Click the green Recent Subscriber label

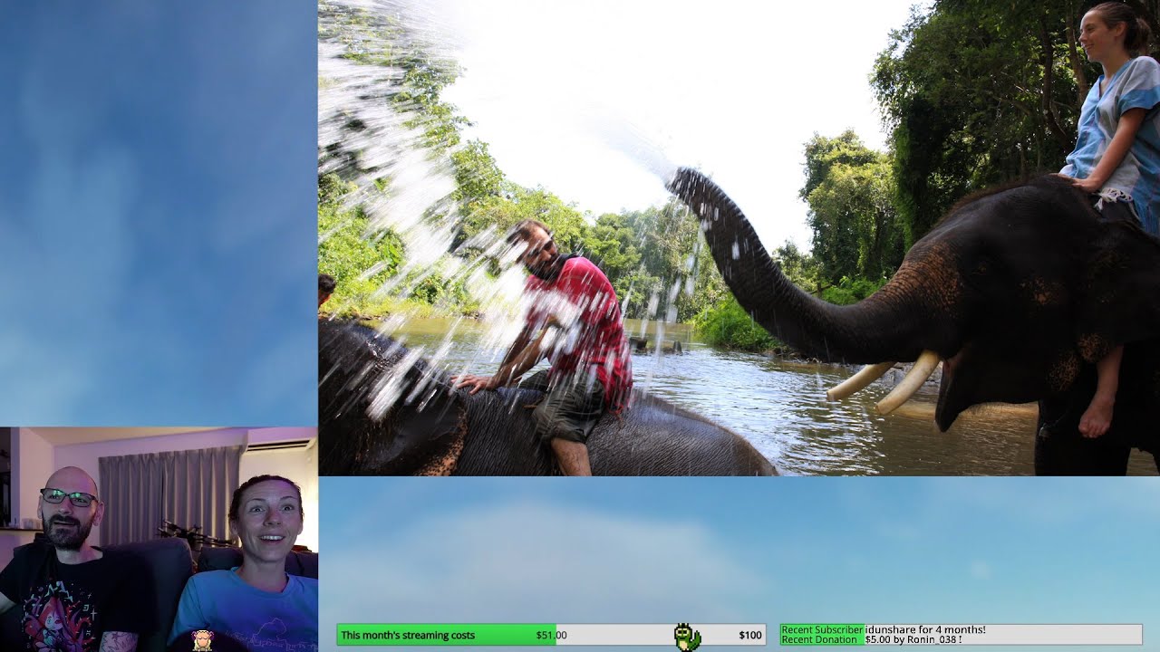coord(822,629)
